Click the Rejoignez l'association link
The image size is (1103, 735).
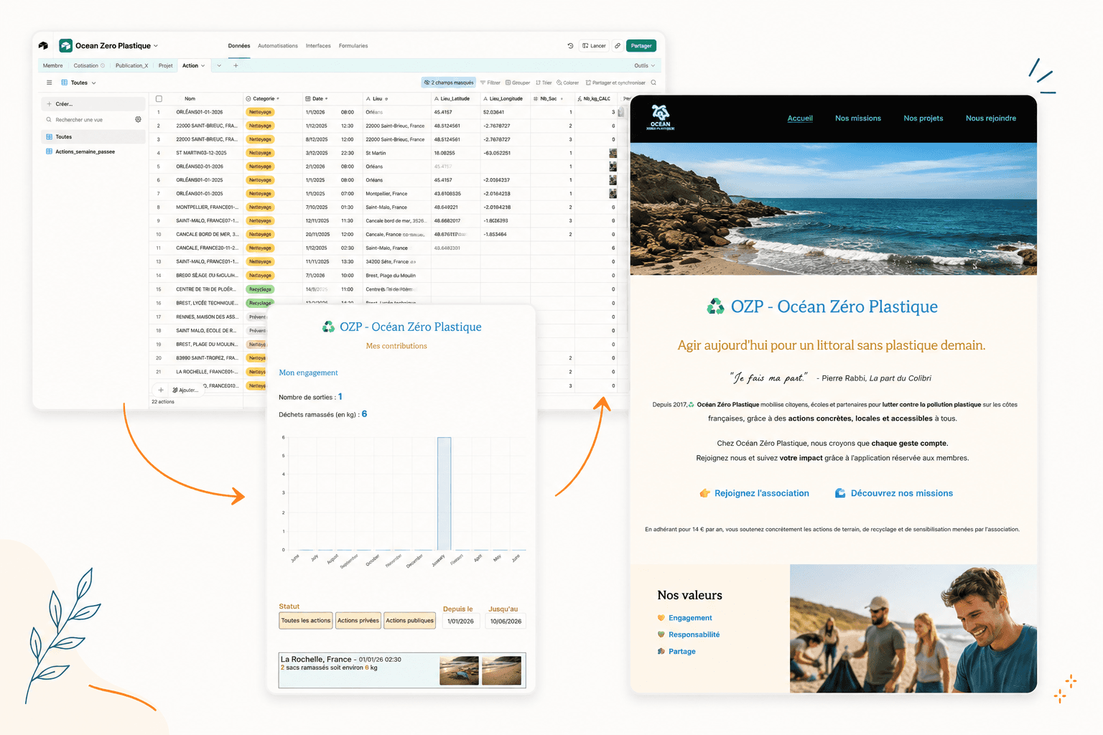(x=755, y=493)
